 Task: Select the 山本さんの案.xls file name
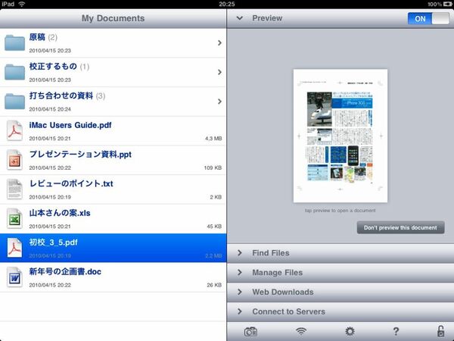[x=60, y=213]
